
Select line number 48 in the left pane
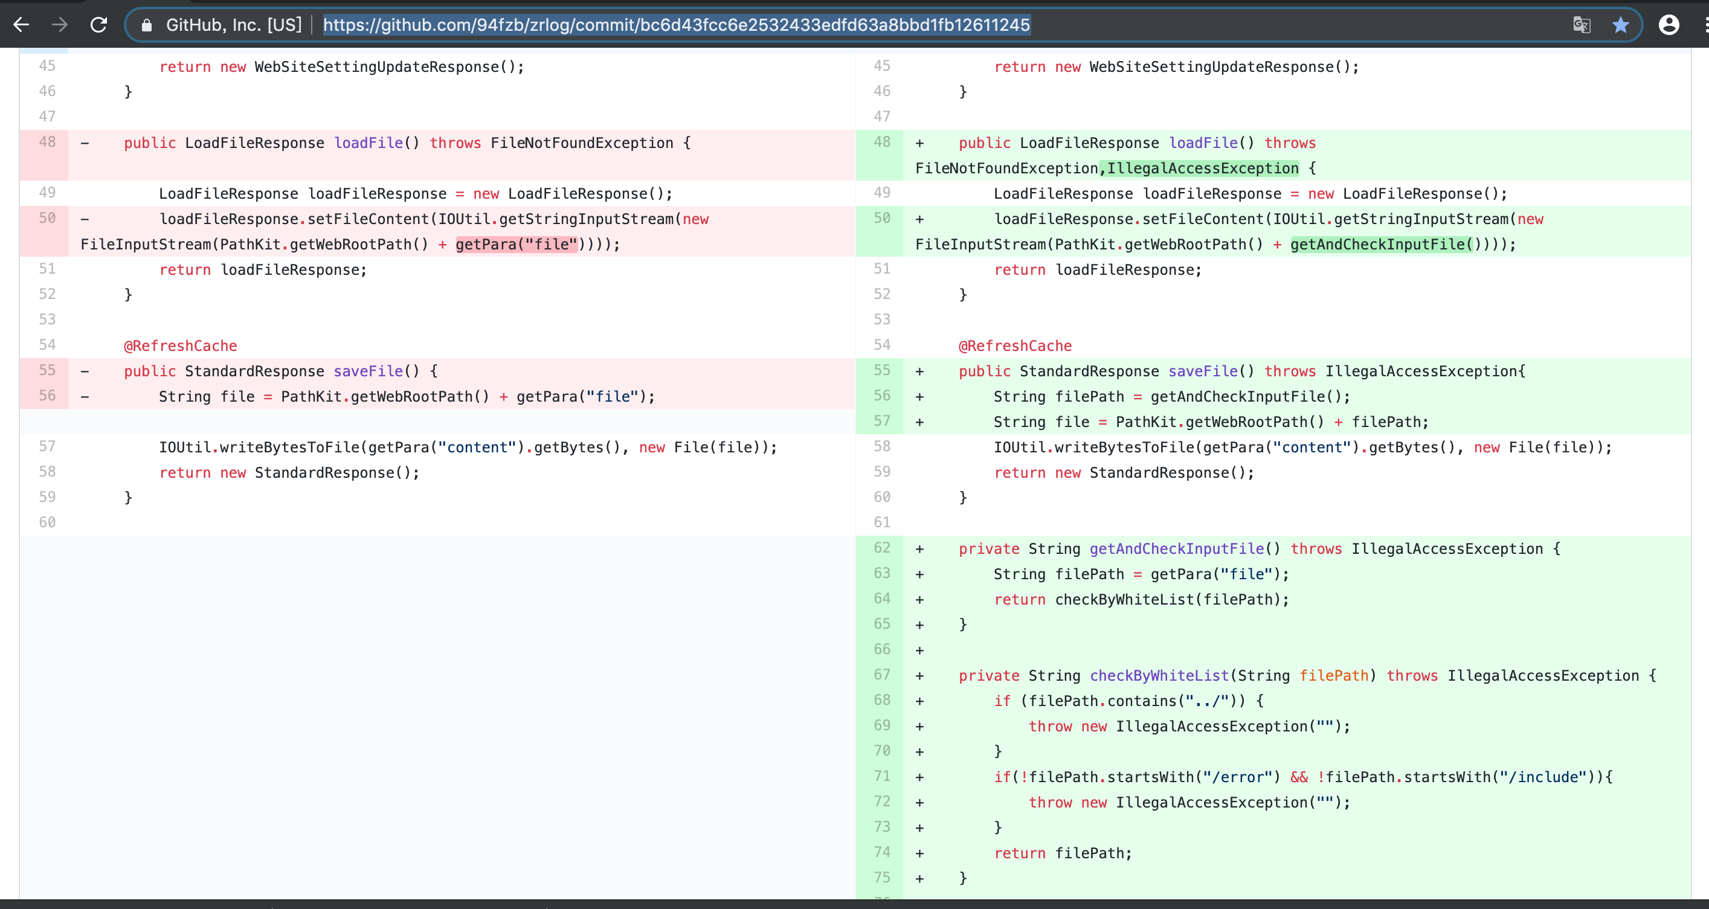tap(47, 142)
